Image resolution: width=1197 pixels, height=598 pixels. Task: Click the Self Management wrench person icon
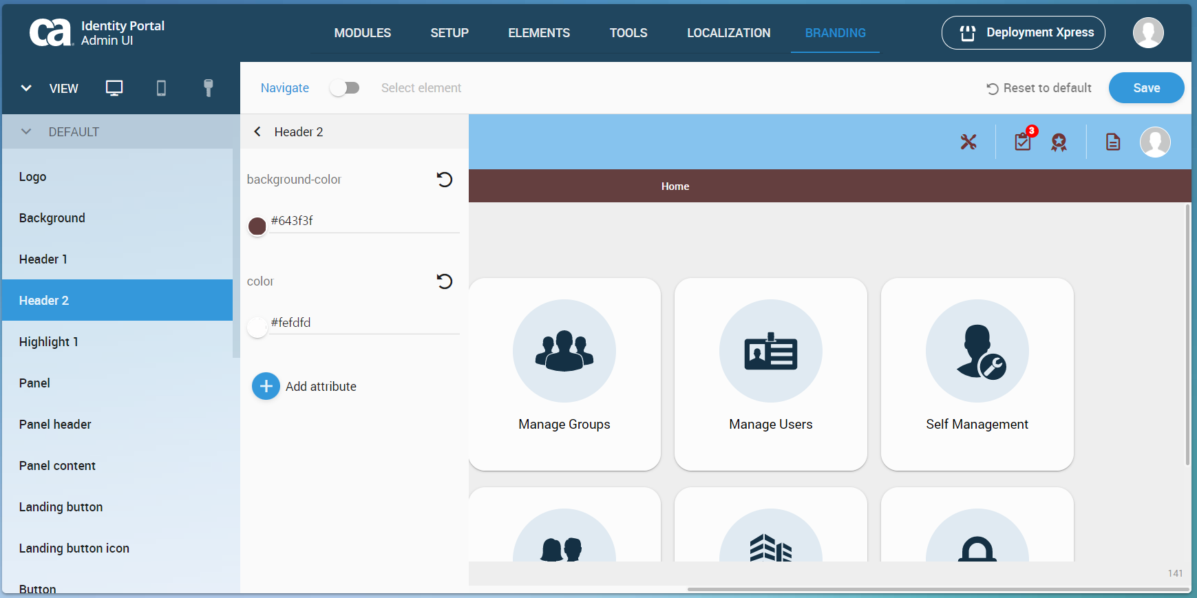(981, 351)
